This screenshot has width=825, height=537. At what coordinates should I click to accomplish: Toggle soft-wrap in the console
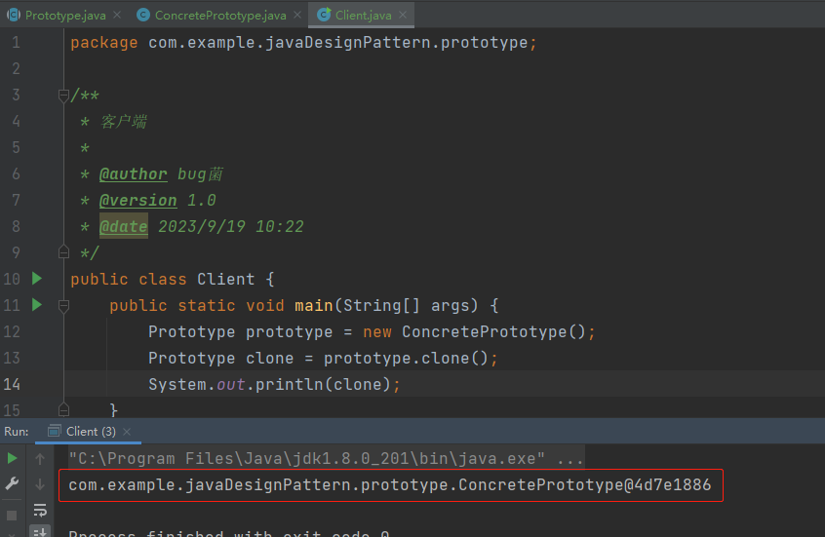(x=40, y=510)
